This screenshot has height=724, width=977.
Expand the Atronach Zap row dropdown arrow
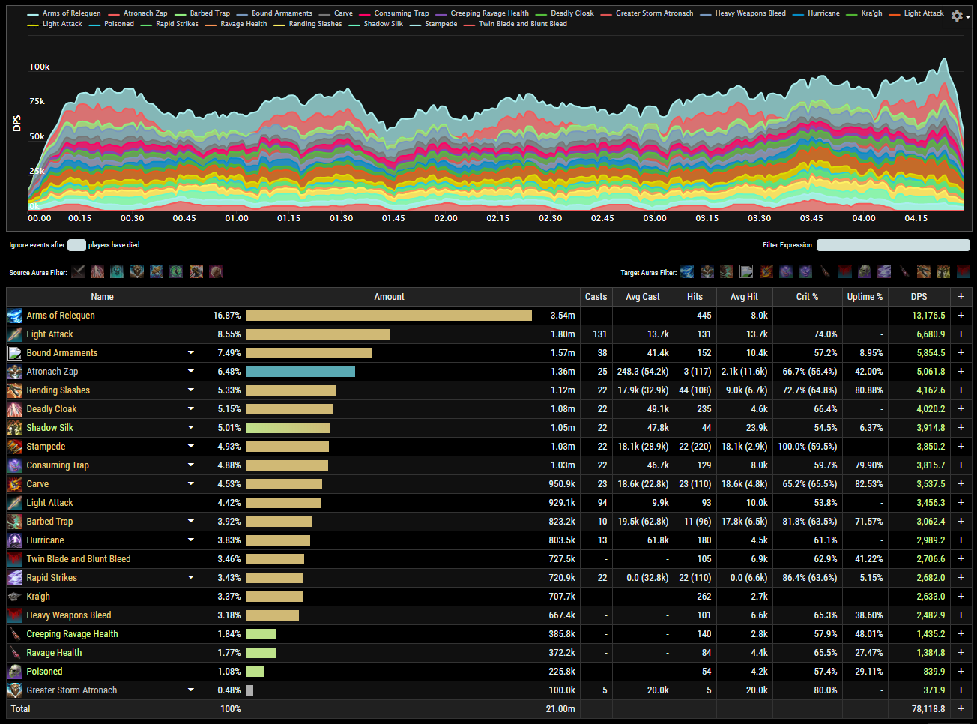coord(191,372)
